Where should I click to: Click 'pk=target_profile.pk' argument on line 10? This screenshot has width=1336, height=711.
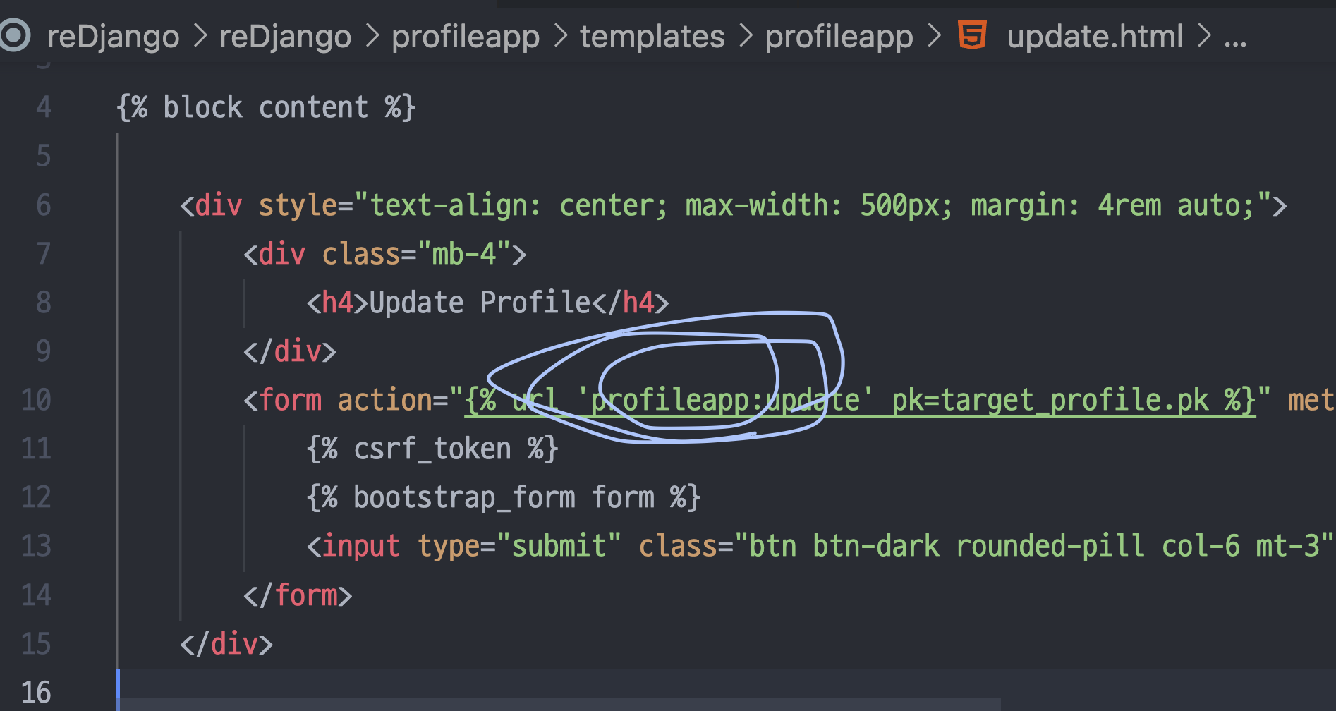coord(1050,401)
